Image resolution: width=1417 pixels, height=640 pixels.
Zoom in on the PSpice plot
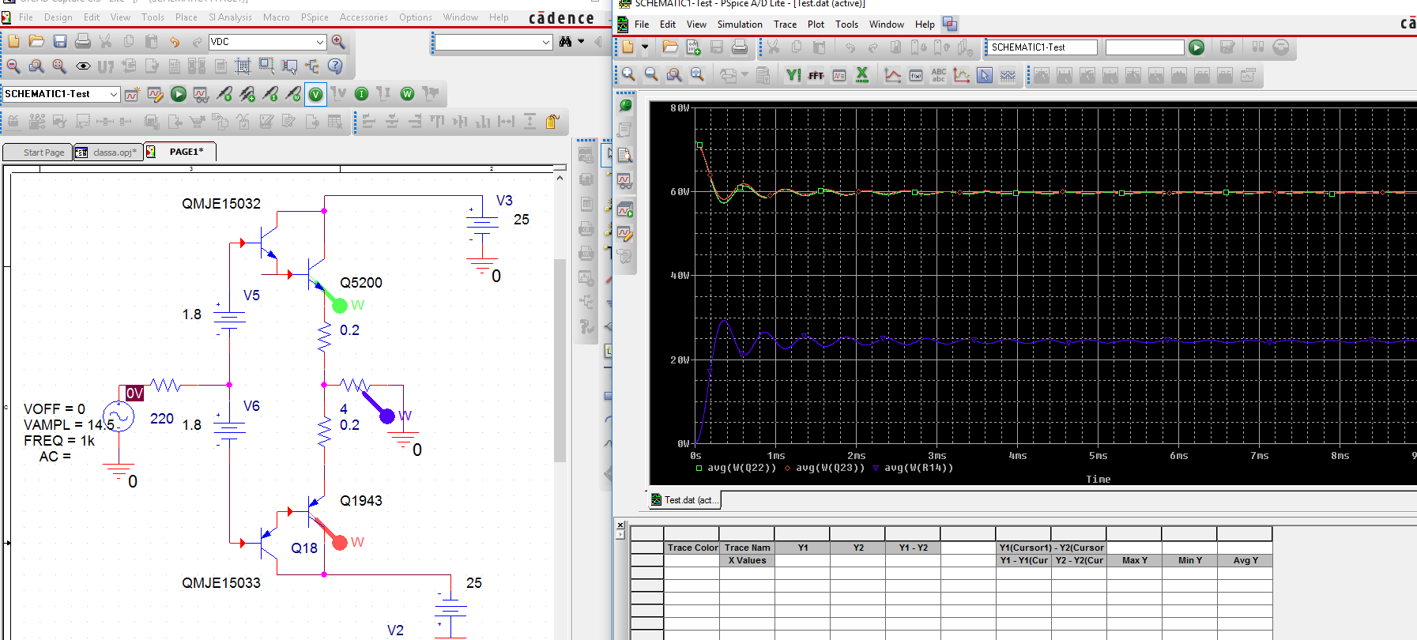[628, 74]
